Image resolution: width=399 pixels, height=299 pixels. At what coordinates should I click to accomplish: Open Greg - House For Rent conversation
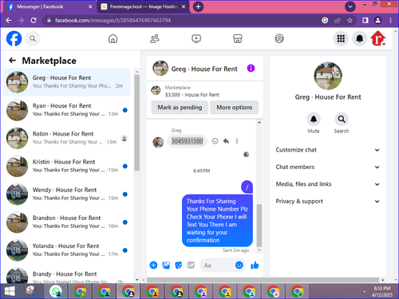[x=67, y=82]
